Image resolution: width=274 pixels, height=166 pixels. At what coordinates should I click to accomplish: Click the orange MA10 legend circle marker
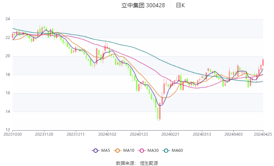pos(119,150)
